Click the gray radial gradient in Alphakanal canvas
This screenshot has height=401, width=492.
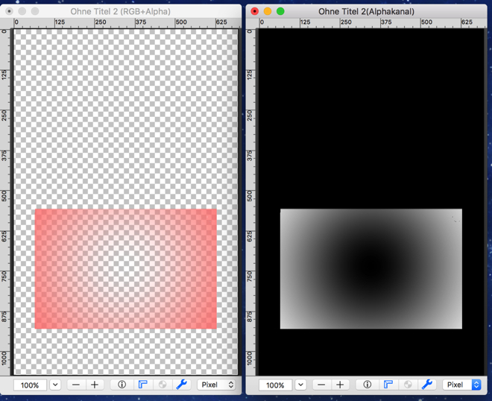[371, 269]
